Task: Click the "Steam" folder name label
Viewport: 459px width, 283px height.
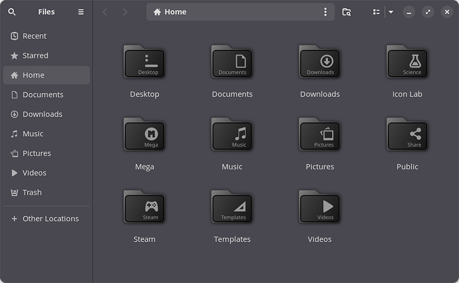Action: pyautogui.click(x=144, y=239)
